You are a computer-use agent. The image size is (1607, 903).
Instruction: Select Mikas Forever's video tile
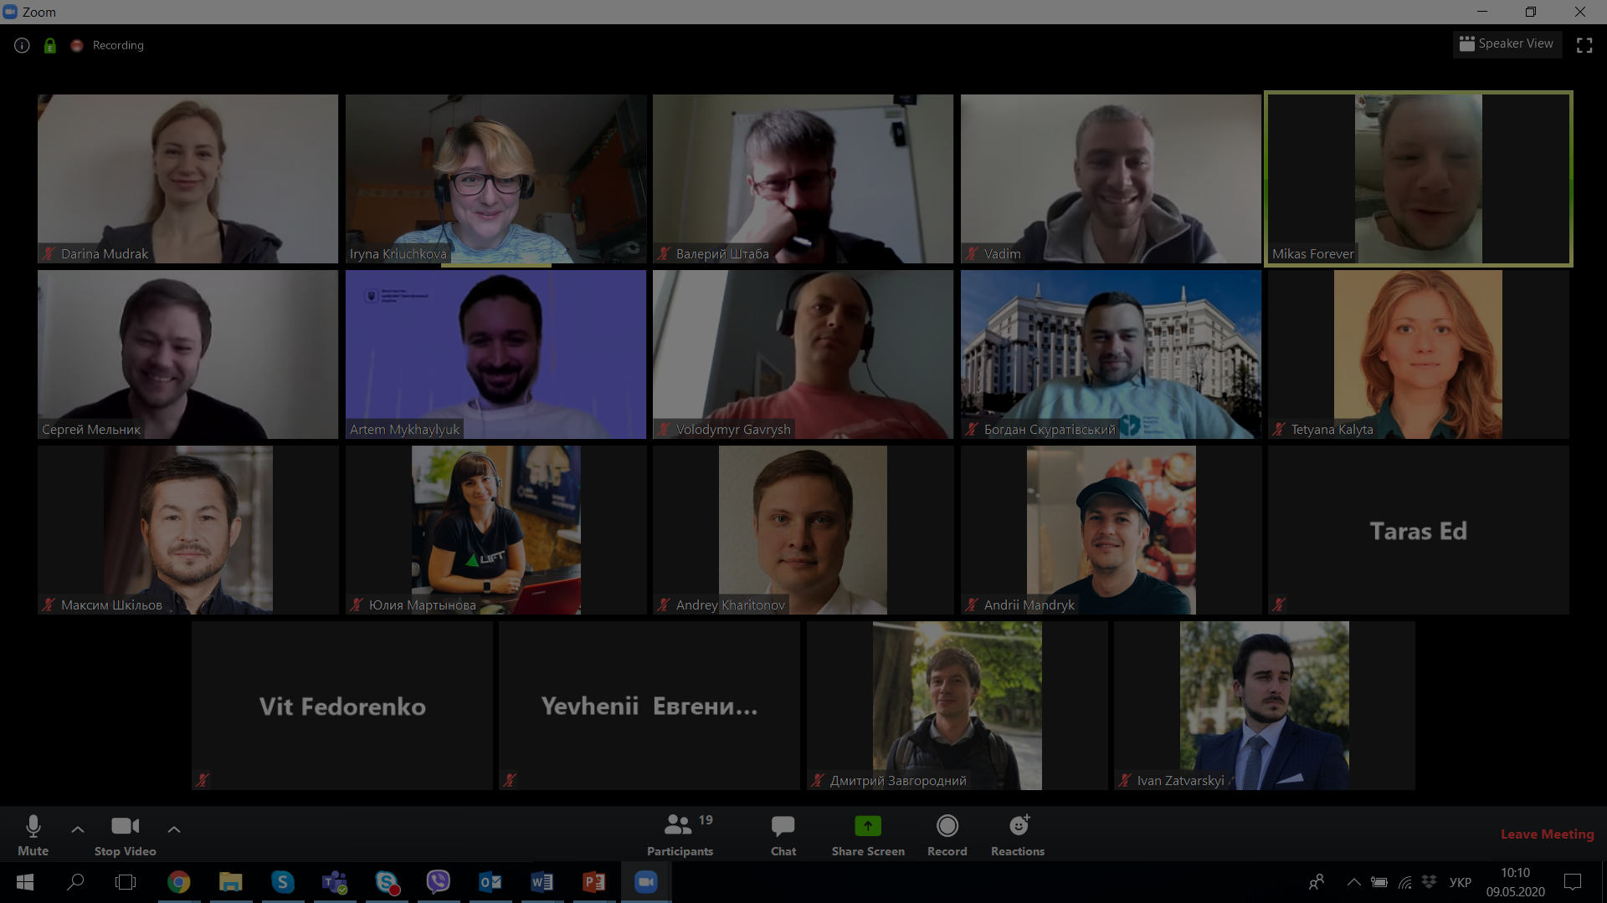1418,179
